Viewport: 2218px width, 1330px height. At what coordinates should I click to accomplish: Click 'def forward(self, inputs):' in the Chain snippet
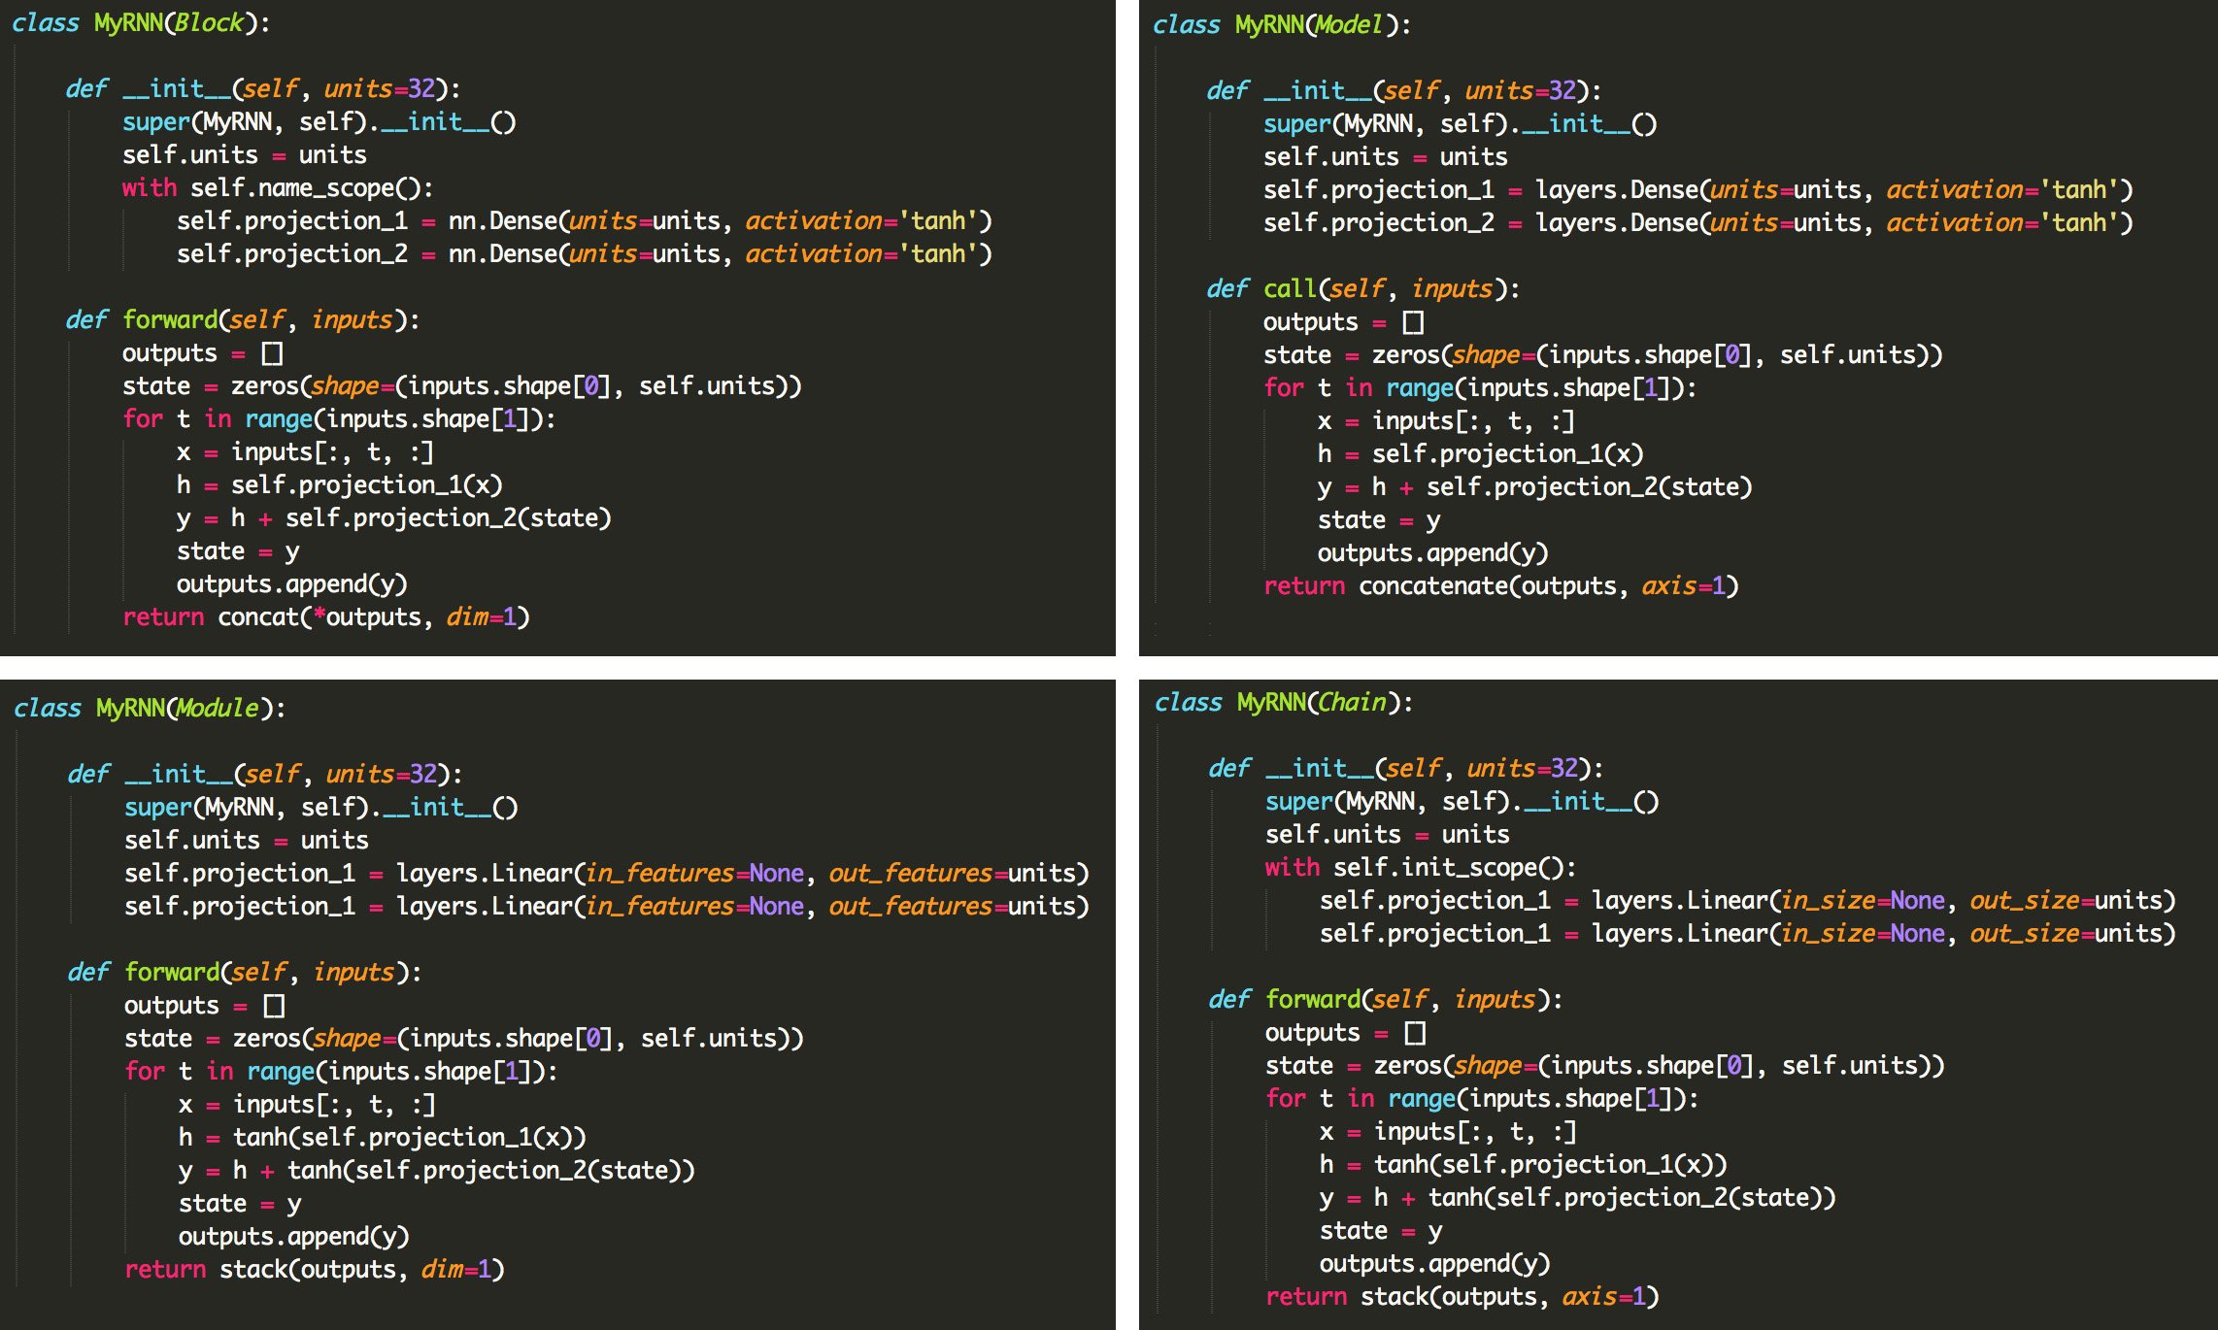click(x=1386, y=1000)
